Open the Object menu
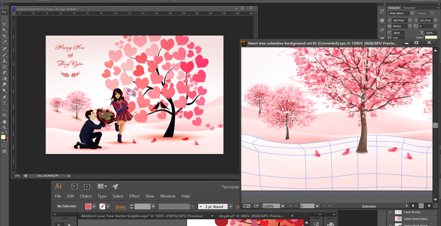 (x=85, y=196)
